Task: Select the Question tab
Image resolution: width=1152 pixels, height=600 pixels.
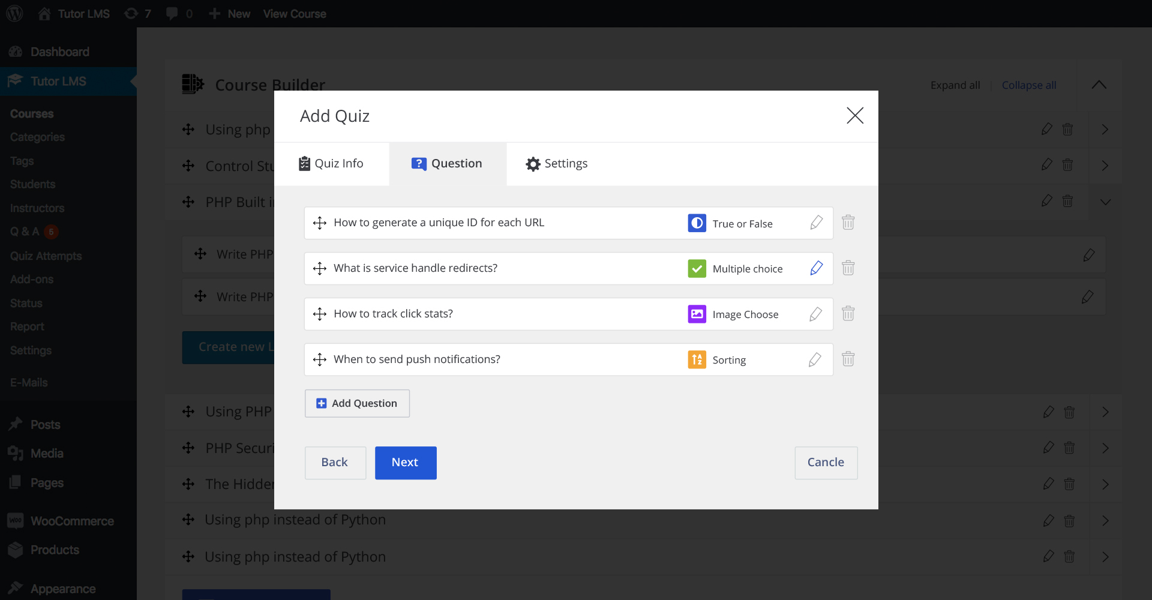Action: click(447, 164)
